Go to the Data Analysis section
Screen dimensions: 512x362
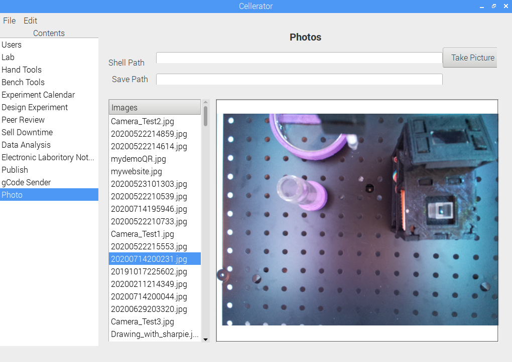tap(26, 145)
